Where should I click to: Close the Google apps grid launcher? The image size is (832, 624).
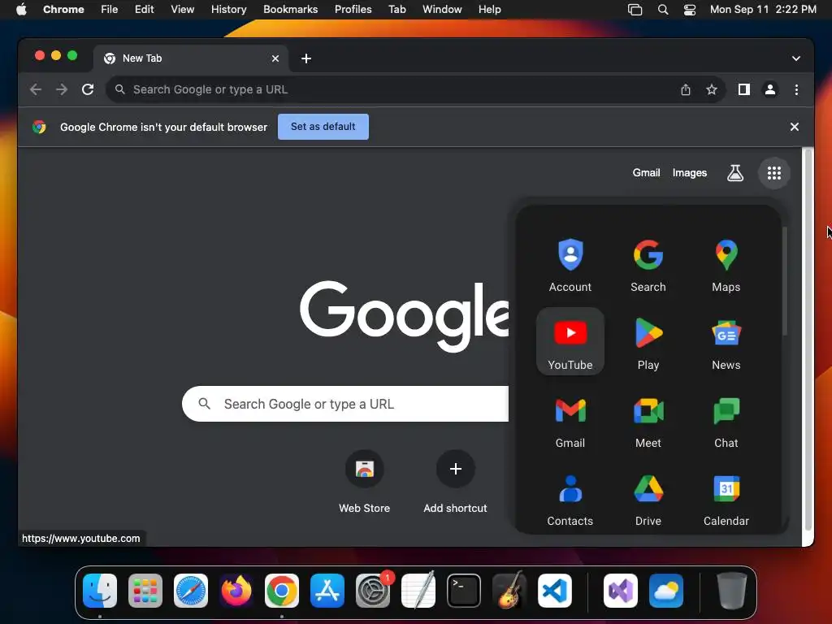pyautogui.click(x=774, y=173)
